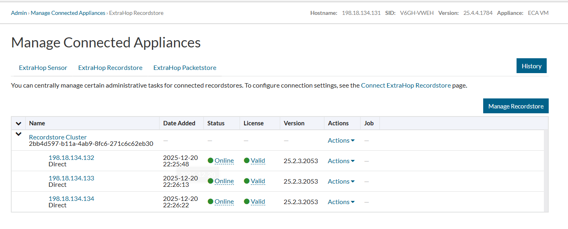Screen dimensions: 568x229
Task: Switch to ExtraHop Packetstore tab
Action: pos(185,67)
